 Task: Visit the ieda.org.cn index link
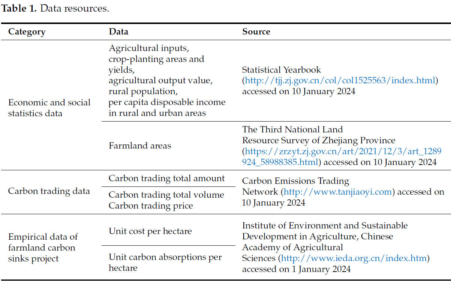click(x=354, y=258)
